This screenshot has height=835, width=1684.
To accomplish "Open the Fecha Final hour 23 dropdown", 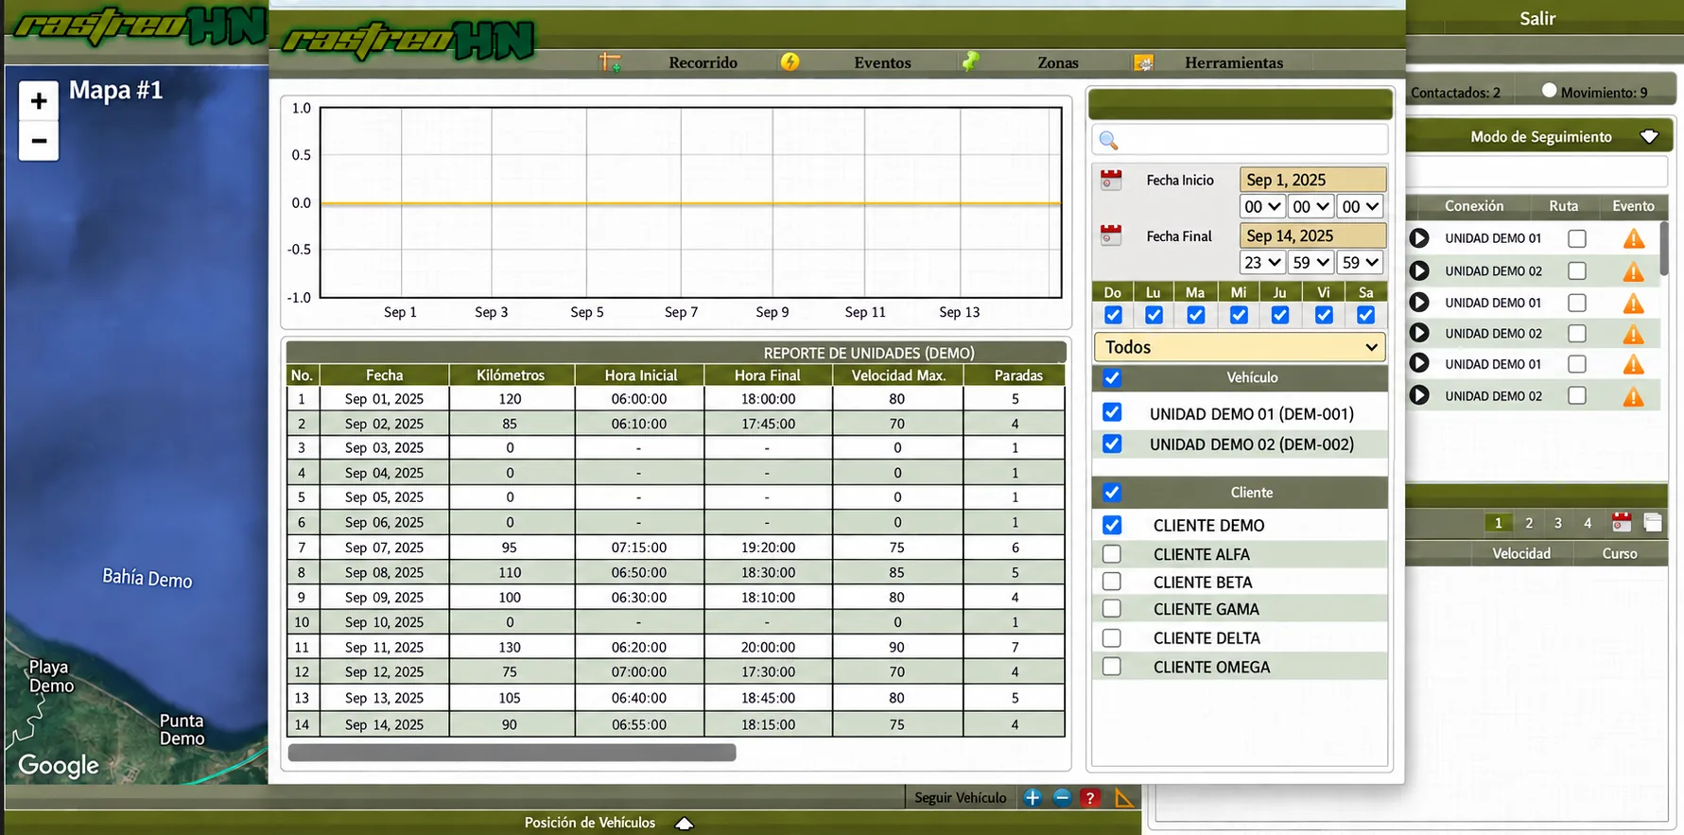I will [1262, 262].
